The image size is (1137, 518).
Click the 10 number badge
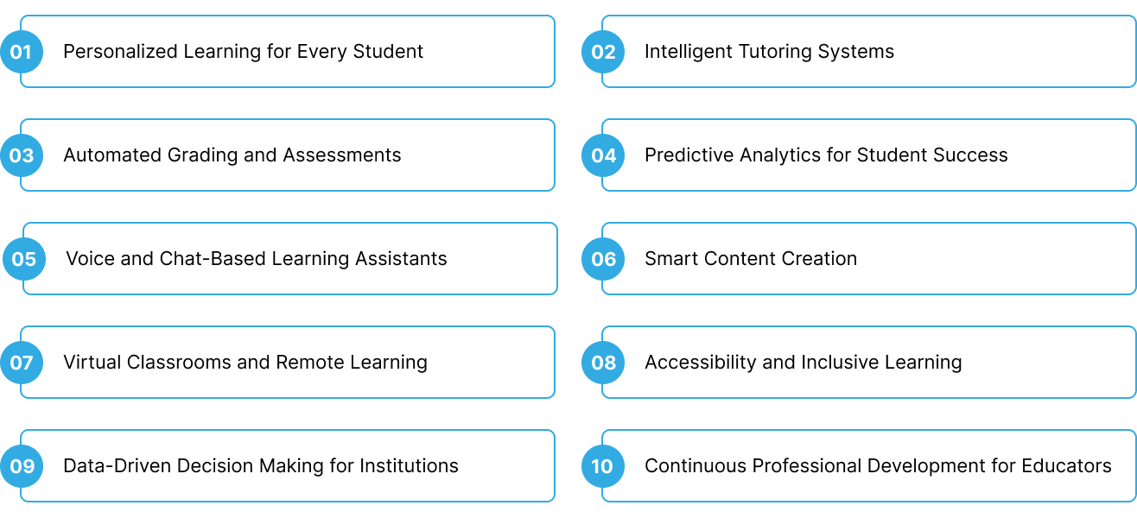(x=603, y=466)
